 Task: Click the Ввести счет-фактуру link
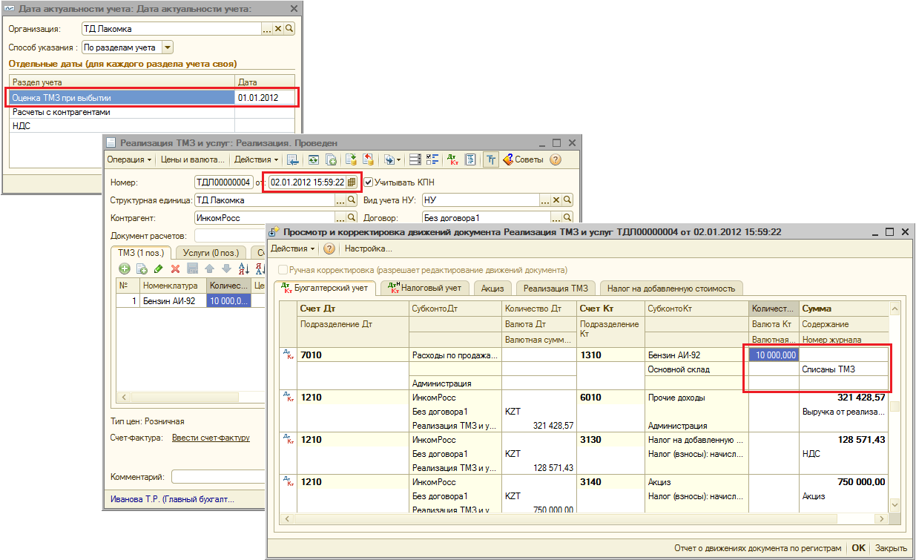click(211, 438)
